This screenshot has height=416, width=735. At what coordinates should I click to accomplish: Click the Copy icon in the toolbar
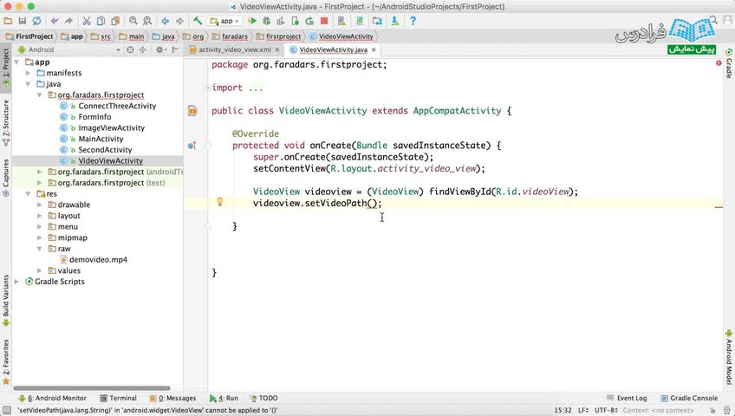point(101,21)
